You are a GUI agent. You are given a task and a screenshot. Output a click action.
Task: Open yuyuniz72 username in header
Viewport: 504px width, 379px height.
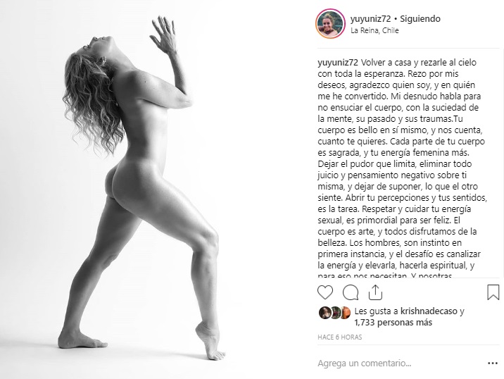370,18
